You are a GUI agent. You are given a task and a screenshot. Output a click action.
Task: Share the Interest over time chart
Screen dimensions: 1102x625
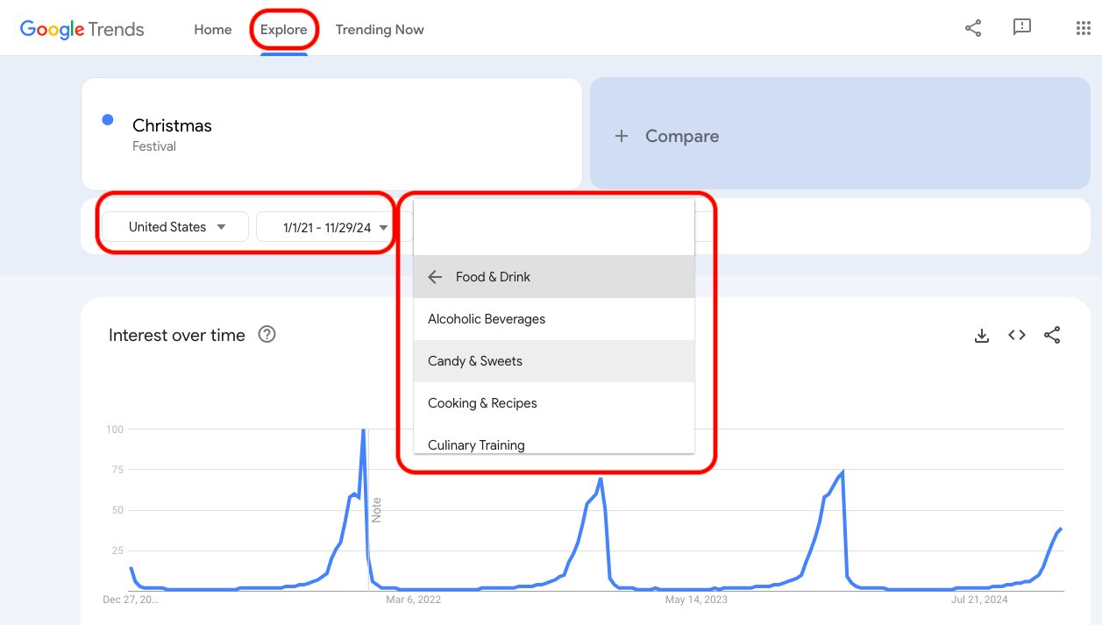1052,335
